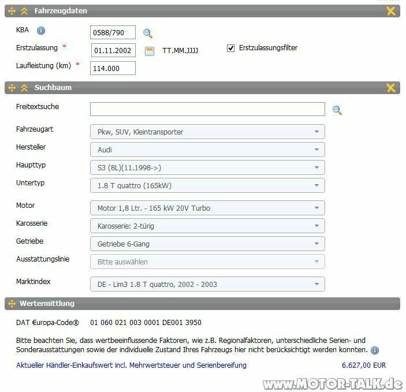
Task: Click the Aktueller Händler-Einkaufswert link
Action: tap(131, 365)
